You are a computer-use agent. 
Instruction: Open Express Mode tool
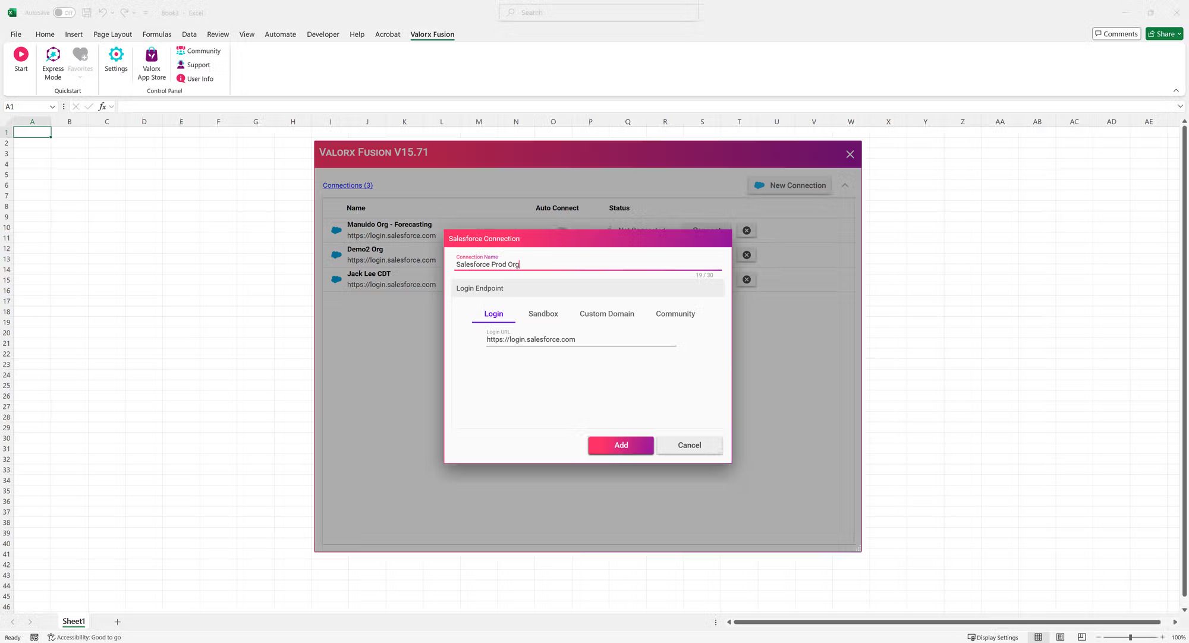coord(52,62)
